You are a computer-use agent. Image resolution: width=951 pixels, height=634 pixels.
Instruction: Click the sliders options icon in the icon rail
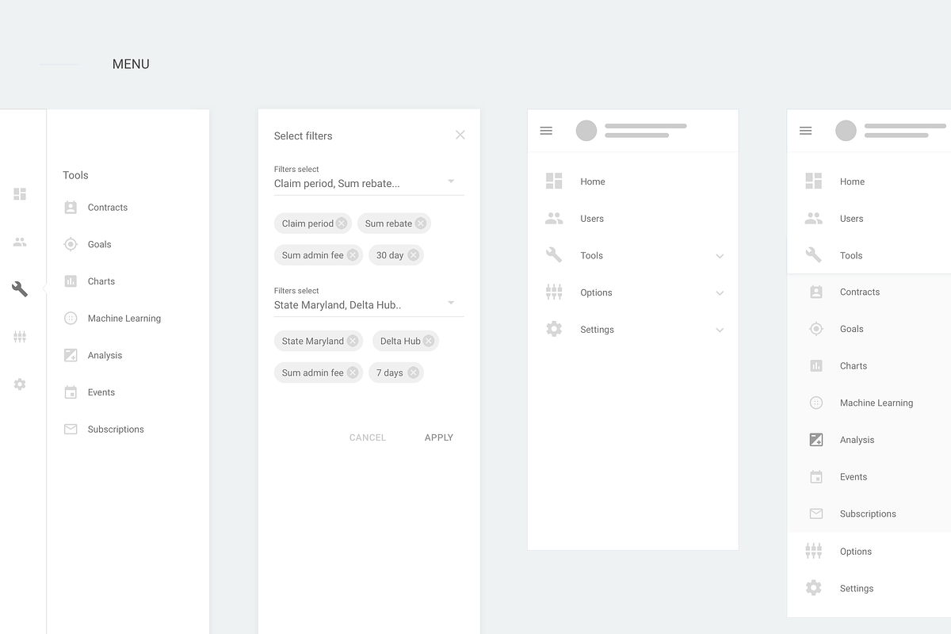point(20,337)
